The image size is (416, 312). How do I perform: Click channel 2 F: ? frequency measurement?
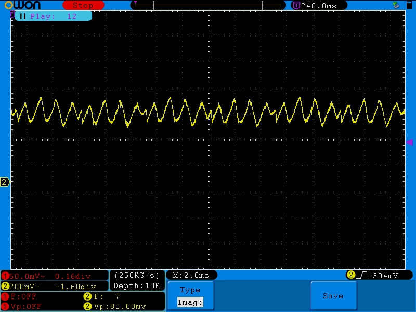tap(107, 296)
